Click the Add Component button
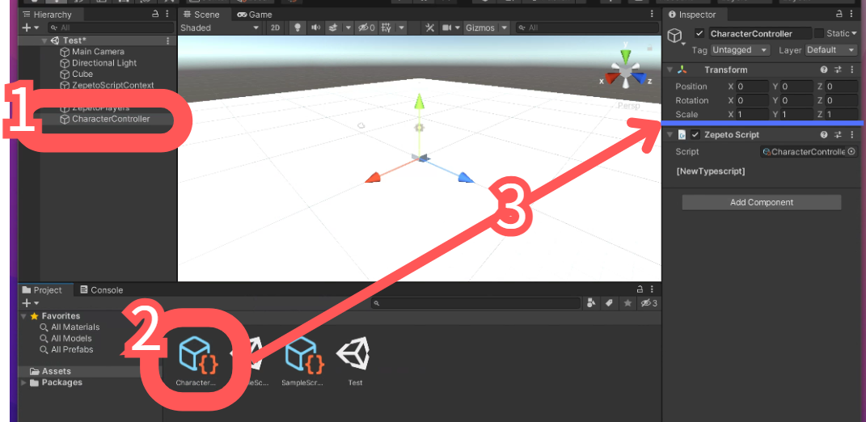866x422 pixels. [x=762, y=202]
